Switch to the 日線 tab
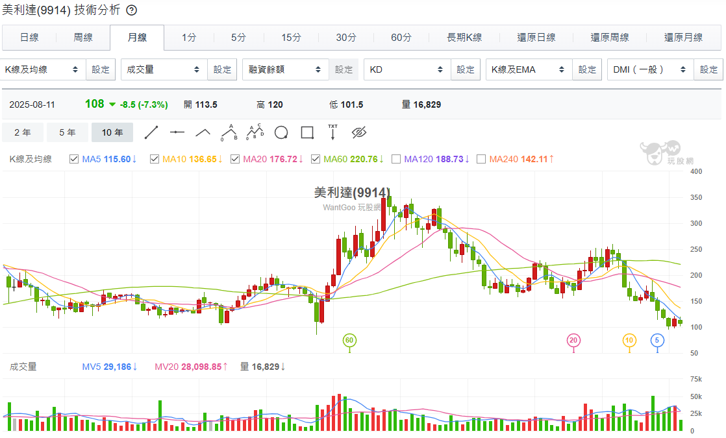The width and height of the screenshot is (726, 438). pyautogui.click(x=29, y=38)
